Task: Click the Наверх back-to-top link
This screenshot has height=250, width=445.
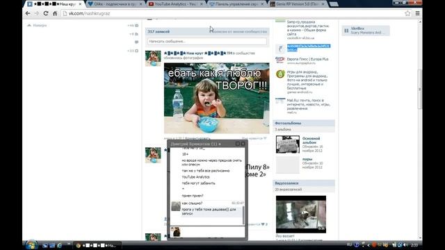Action: (37, 26)
